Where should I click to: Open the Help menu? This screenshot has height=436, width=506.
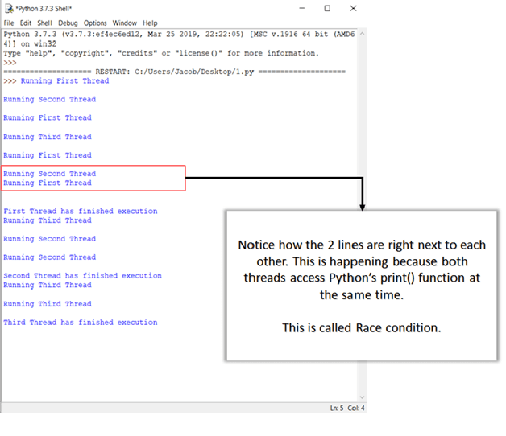point(150,23)
